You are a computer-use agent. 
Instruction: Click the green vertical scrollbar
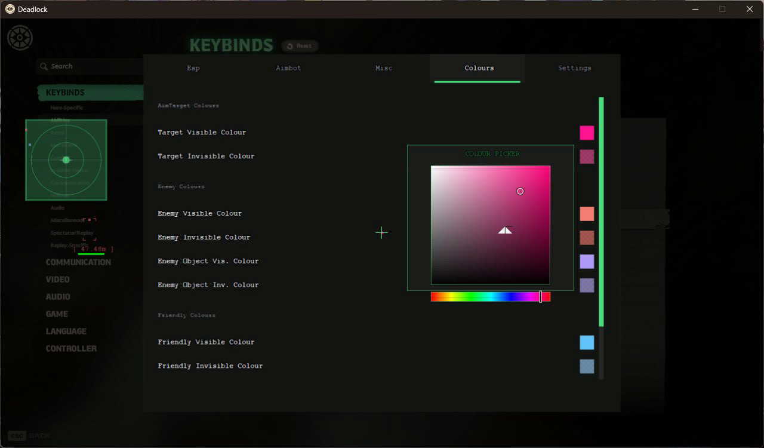coord(601,212)
